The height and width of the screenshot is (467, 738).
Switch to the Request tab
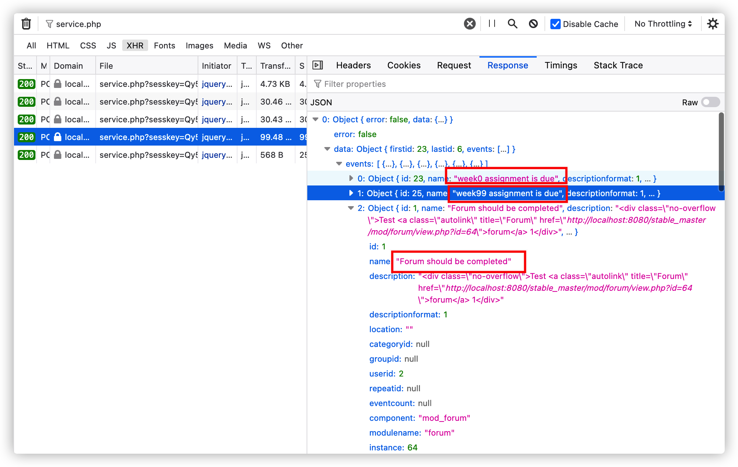(x=454, y=65)
